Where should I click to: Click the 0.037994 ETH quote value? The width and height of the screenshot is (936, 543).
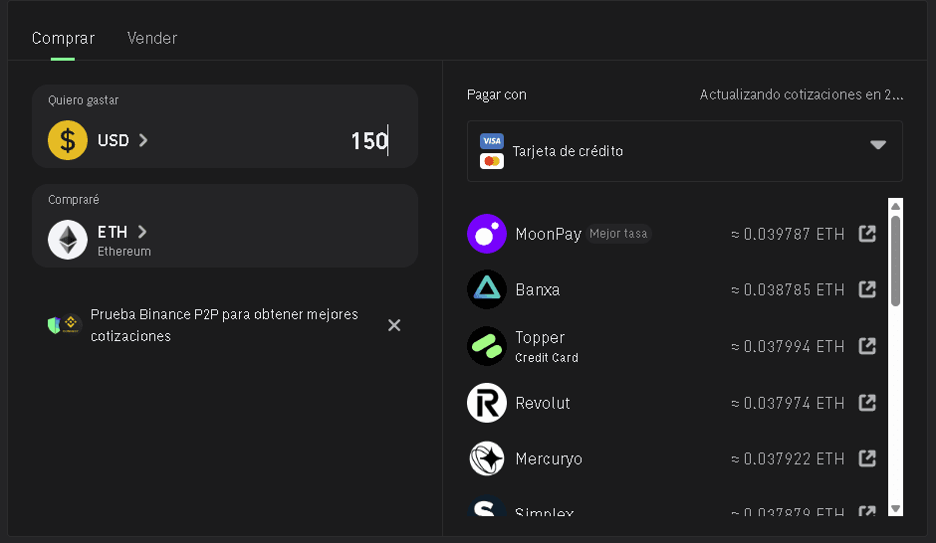point(788,346)
